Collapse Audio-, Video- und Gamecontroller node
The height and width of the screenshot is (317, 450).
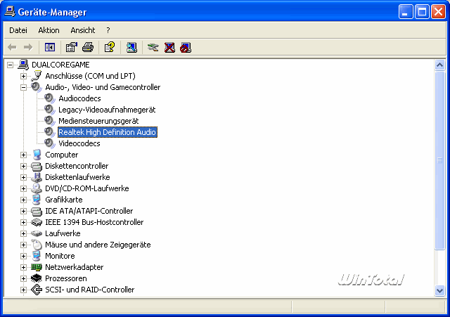click(23, 87)
